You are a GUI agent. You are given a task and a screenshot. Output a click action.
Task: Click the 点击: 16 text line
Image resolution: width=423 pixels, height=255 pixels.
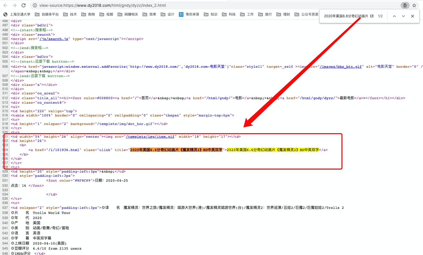pyautogui.click(x=27, y=186)
